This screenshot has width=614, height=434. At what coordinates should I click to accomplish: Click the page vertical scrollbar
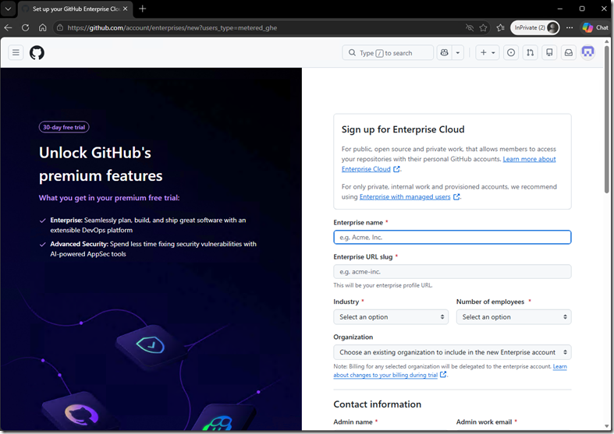607,119
